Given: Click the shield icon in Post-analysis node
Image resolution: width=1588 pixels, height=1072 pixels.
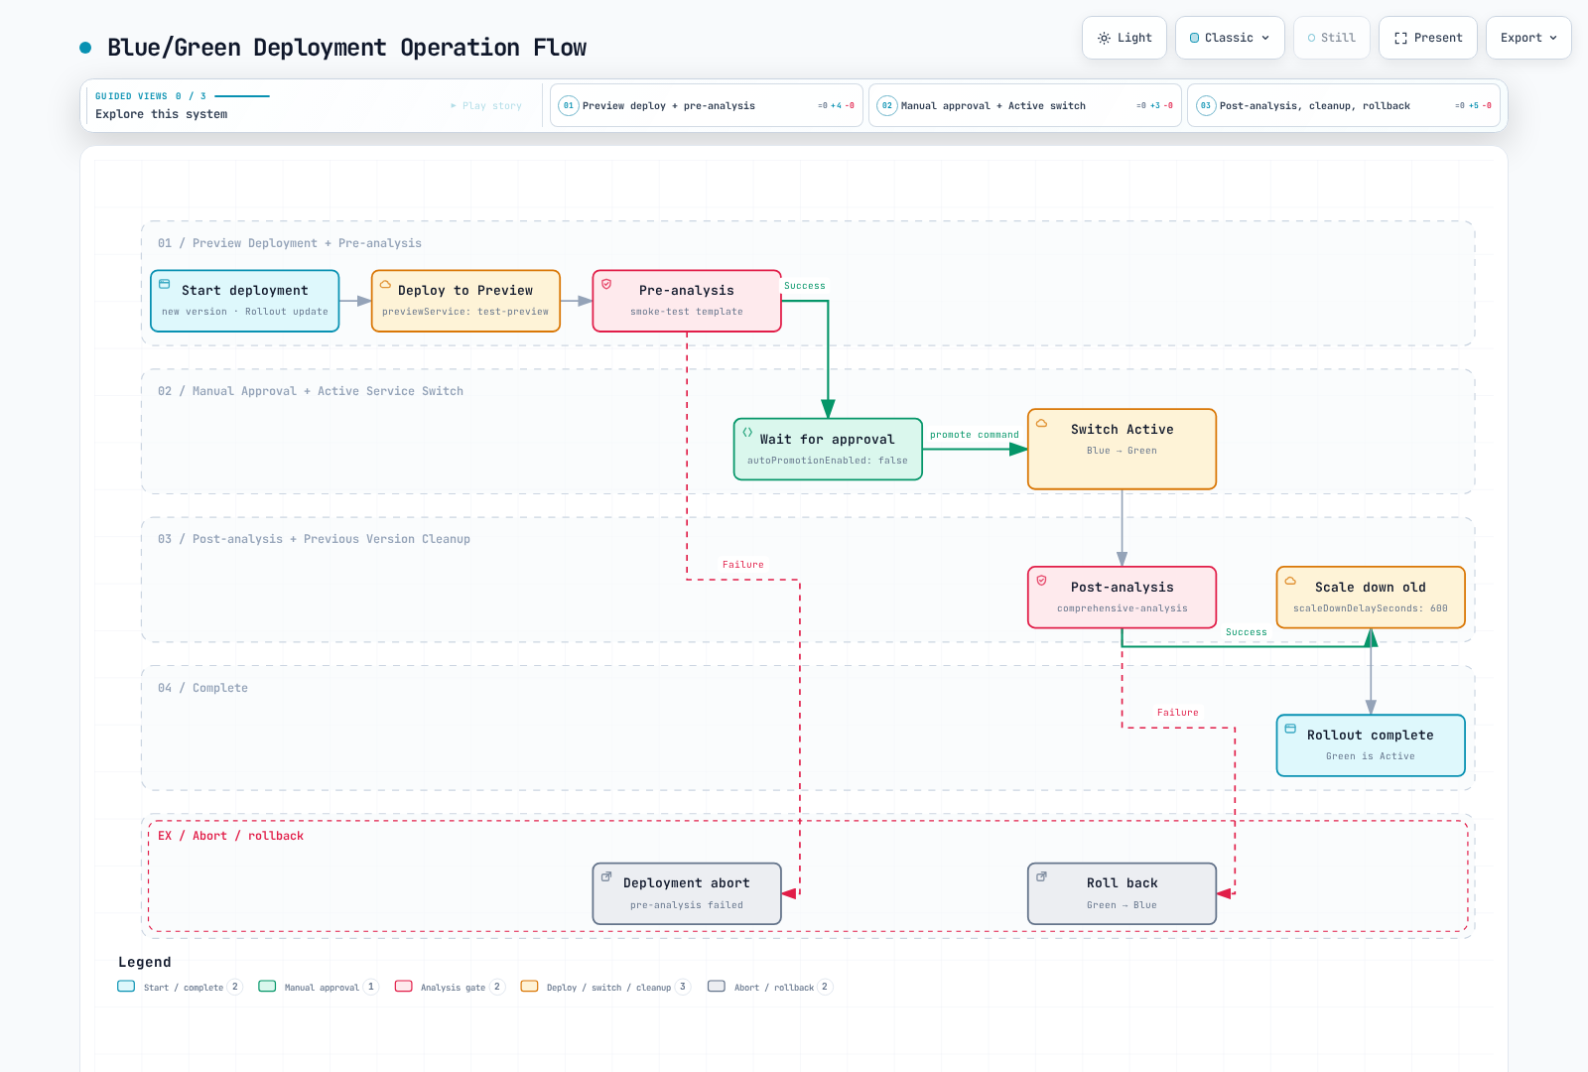Looking at the screenshot, I should tap(1041, 581).
